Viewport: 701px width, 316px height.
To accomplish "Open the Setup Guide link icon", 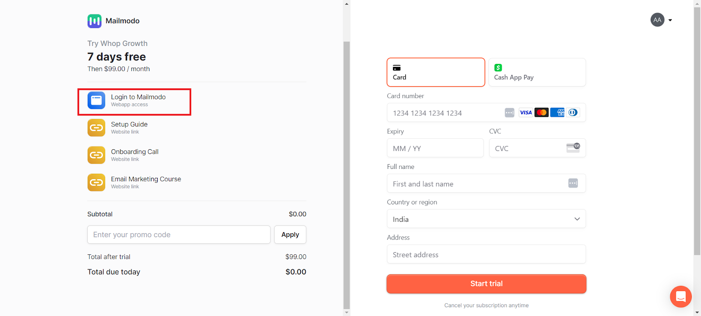I will tap(96, 128).
